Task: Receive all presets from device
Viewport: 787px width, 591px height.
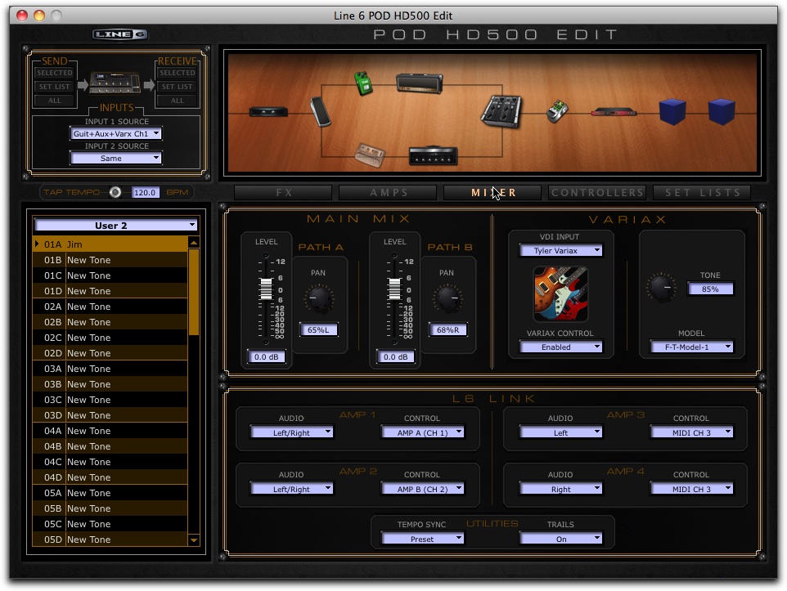Action: pos(178,101)
